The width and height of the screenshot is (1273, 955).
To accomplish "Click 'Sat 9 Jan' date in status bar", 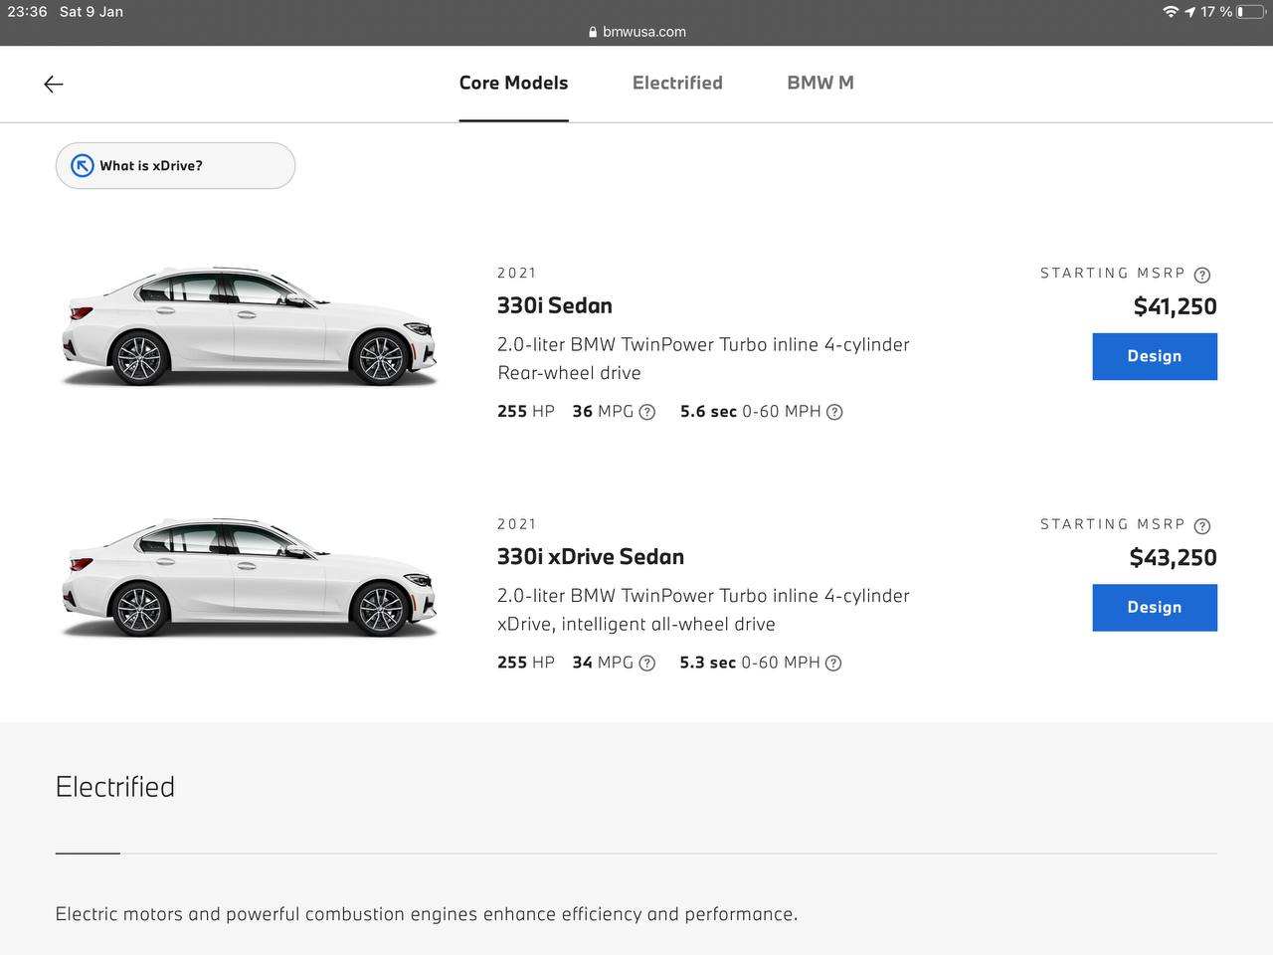I will (x=91, y=12).
